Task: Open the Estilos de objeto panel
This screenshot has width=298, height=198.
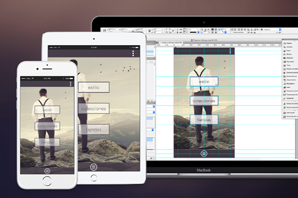Action: (x=291, y=69)
